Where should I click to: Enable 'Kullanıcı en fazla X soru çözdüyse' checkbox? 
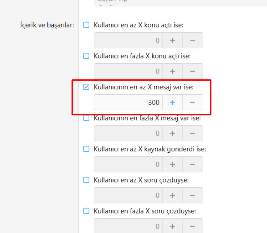(x=86, y=211)
